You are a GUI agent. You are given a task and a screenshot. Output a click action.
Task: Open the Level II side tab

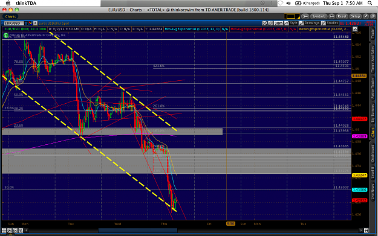(373, 173)
